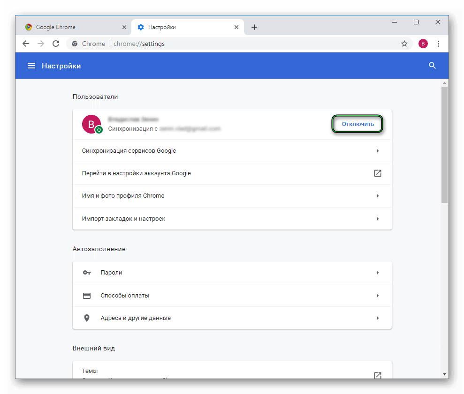Expand Синхронизация сервисов Google arrow
The height and width of the screenshot is (394, 464).
[378, 151]
